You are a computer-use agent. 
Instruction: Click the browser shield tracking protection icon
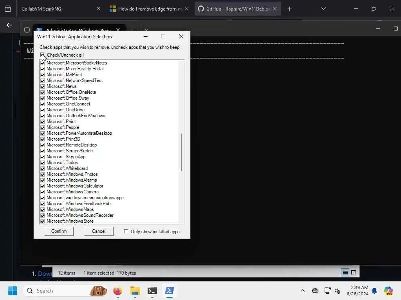tap(27, 30)
